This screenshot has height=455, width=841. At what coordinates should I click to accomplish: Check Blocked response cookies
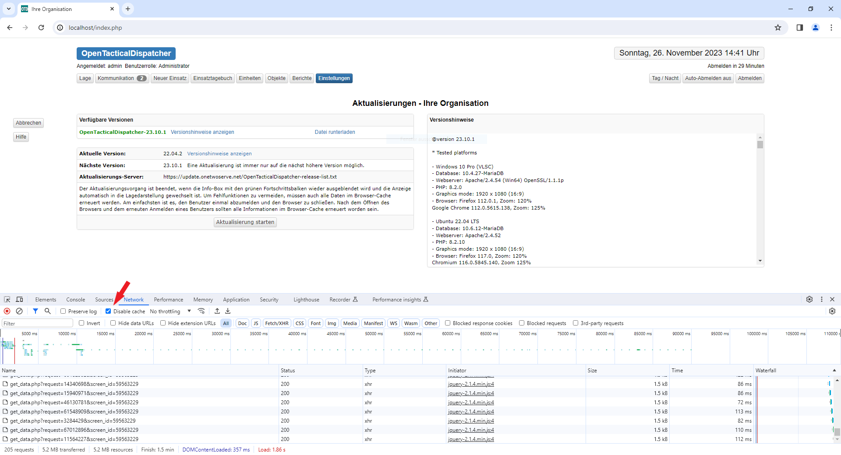448,323
